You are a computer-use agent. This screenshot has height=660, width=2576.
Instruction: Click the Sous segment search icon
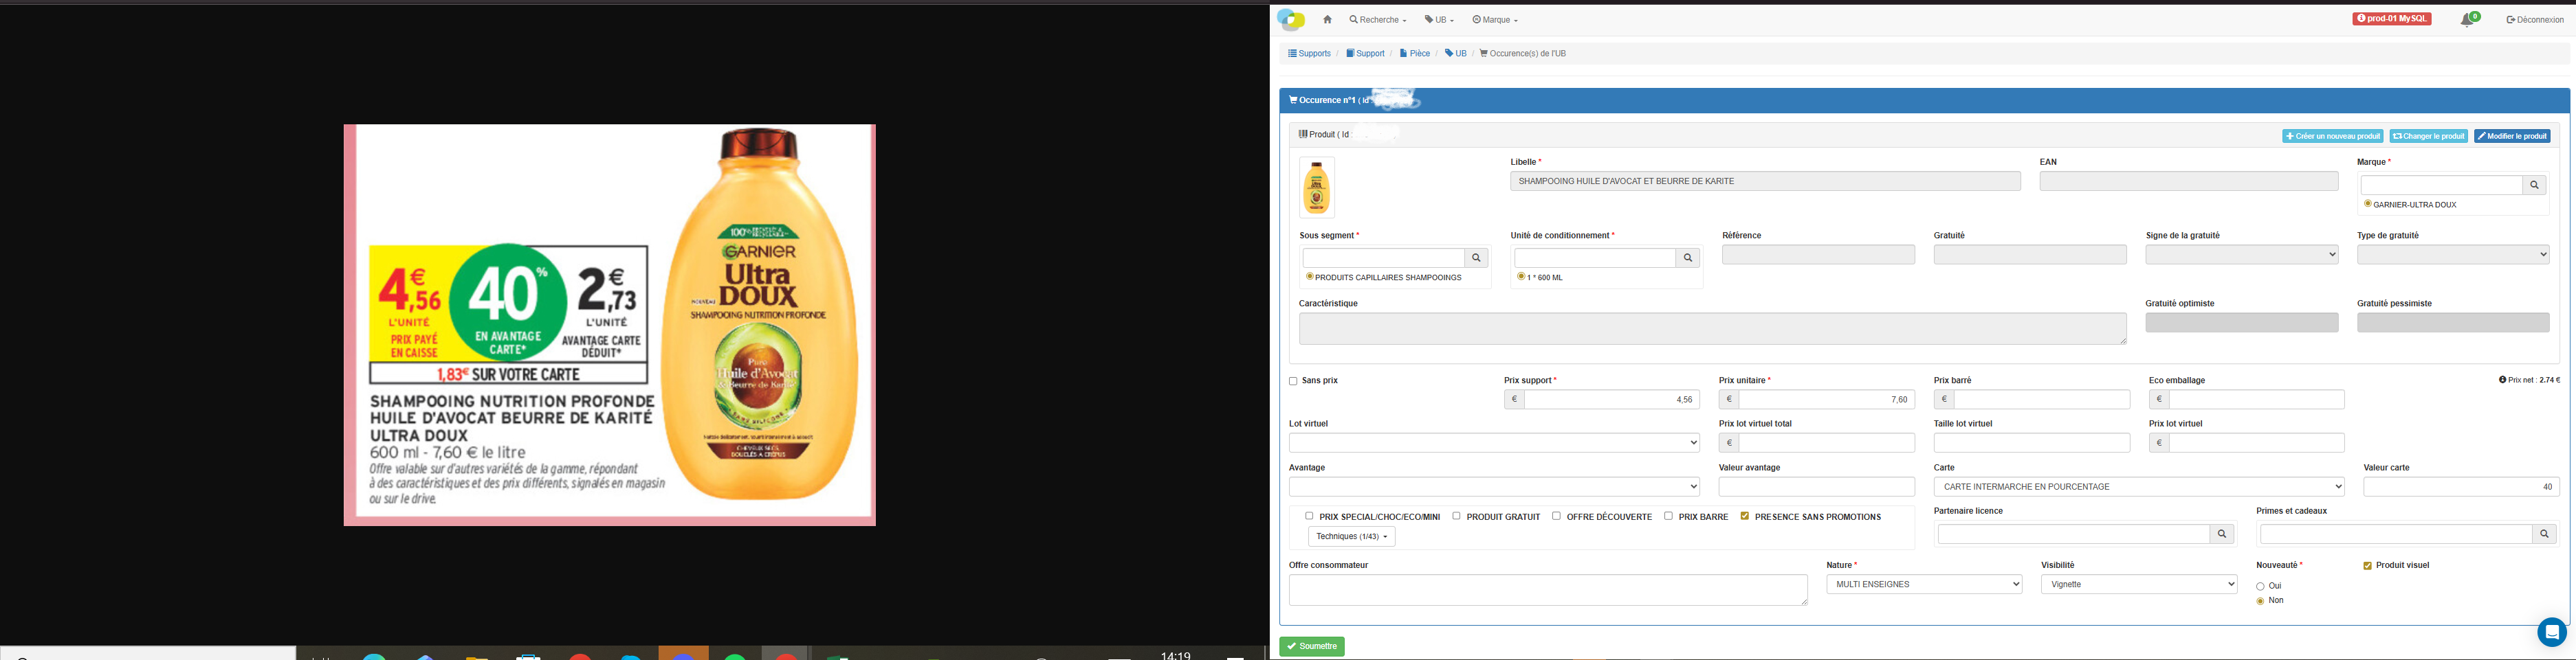pyautogui.click(x=1476, y=259)
